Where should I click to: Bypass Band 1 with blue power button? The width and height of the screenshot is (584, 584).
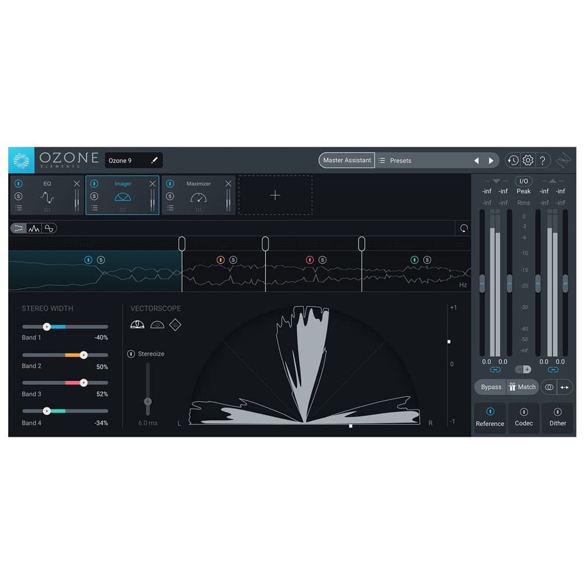point(88,260)
